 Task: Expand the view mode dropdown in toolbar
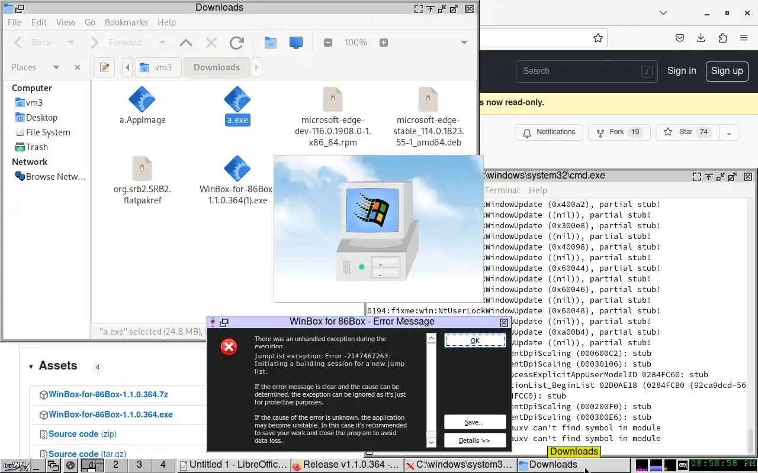[464, 43]
